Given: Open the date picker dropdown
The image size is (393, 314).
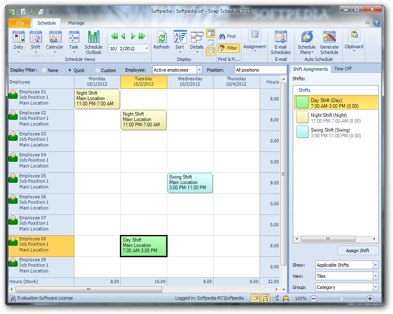Looking at the screenshot, I should [x=147, y=49].
